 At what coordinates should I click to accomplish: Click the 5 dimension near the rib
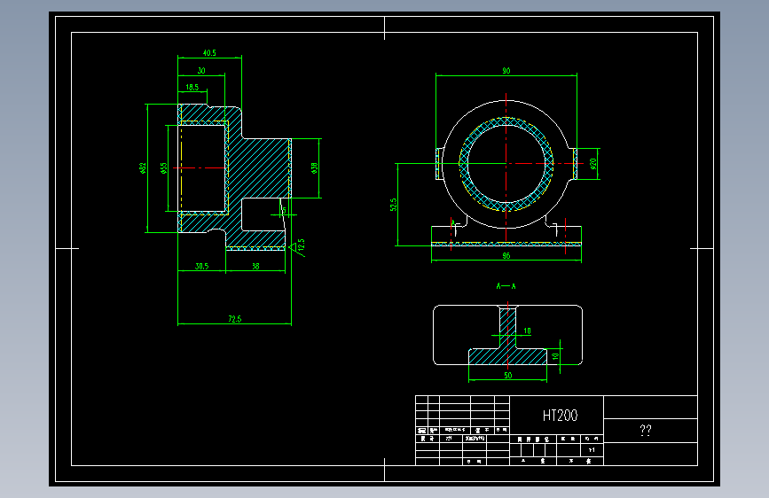284,210
